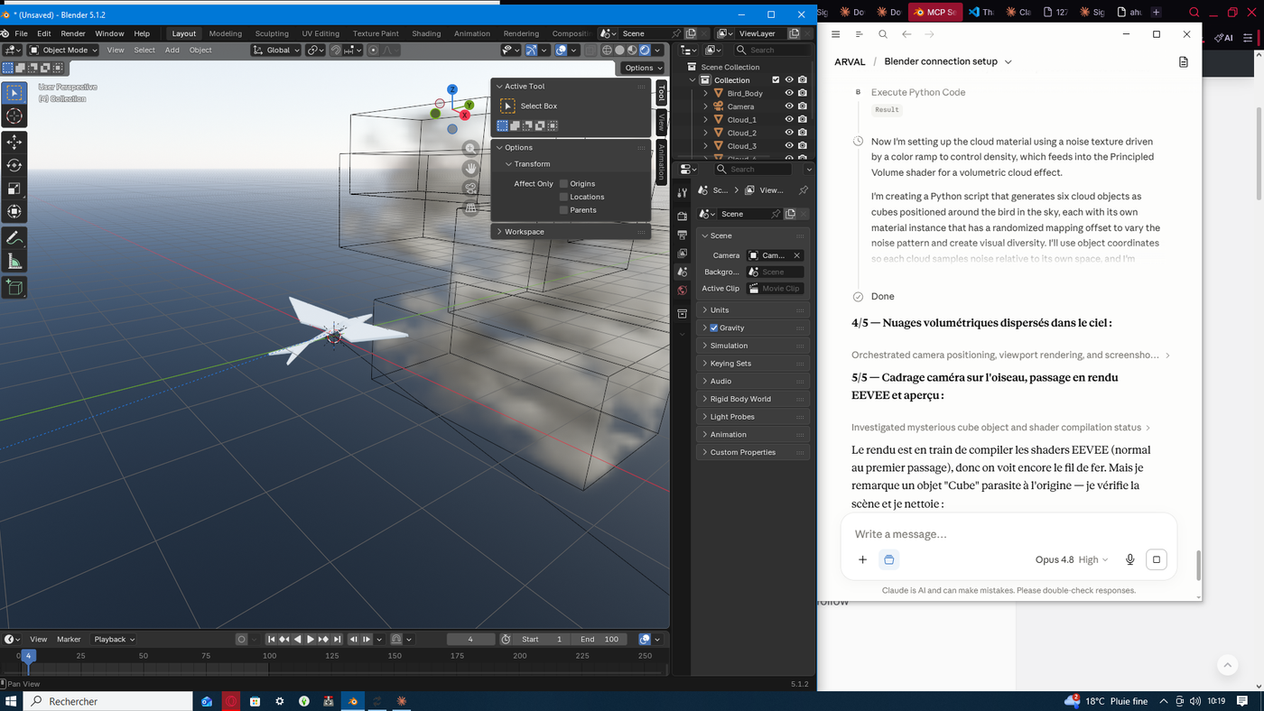Screen dimensions: 1264x711
Task: Click the play animation button in timeline
Action: [x=311, y=639]
